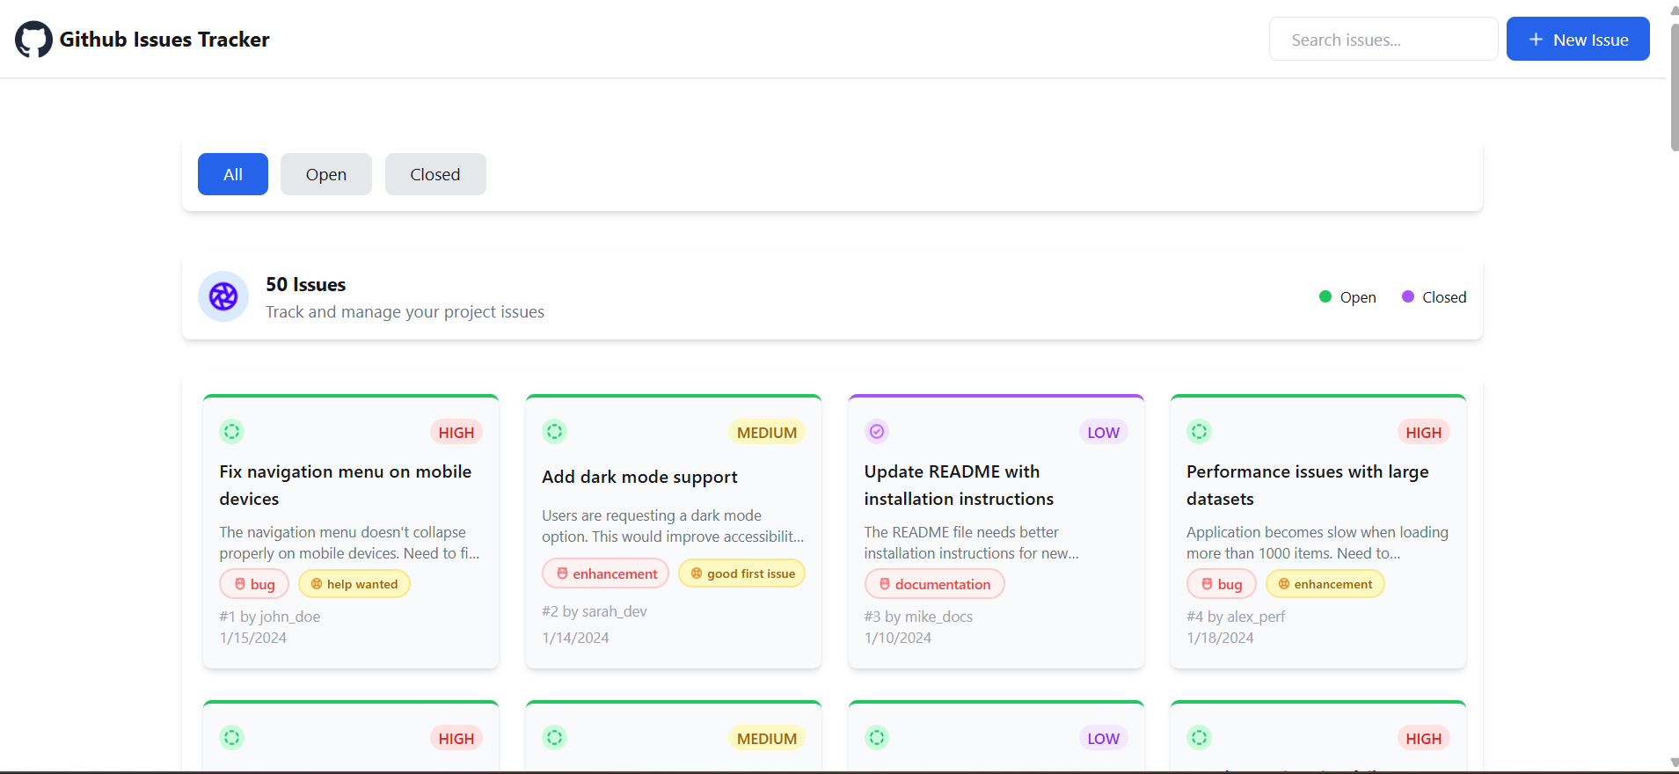Viewport: 1679px width, 774px height.
Task: Click the help wanted tag icon
Action: [x=317, y=584]
